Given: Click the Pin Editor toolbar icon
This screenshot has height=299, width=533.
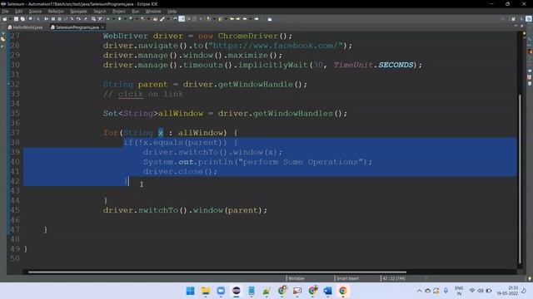Looking at the screenshot, I should tap(270, 19).
